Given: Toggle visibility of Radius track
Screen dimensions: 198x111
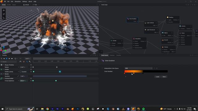Looking at the screenshot, I should 31,67.
